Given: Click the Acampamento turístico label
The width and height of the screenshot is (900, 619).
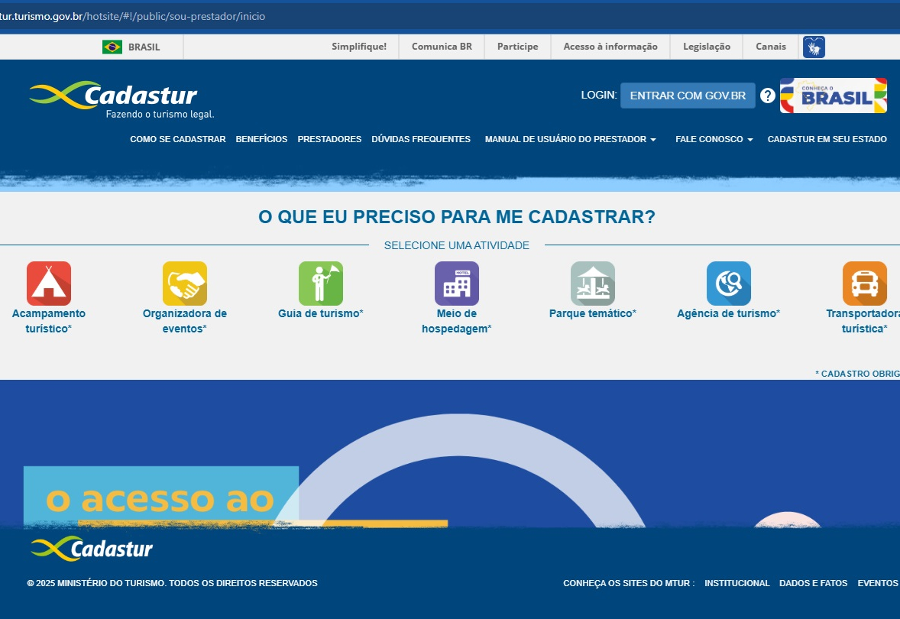Looking at the screenshot, I should pyautogui.click(x=49, y=321).
